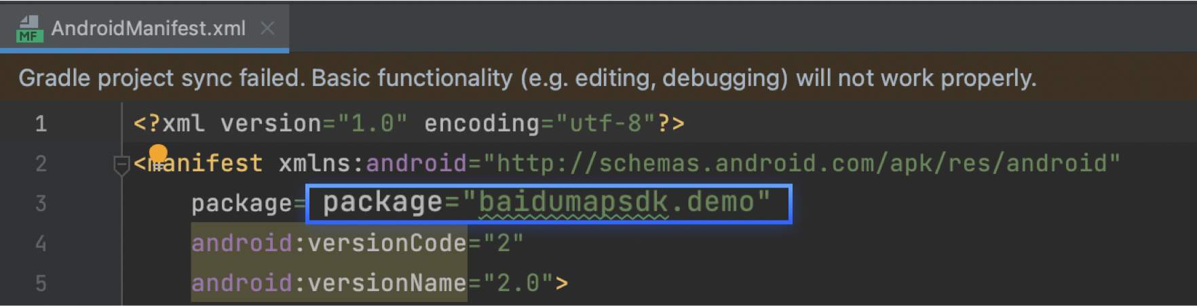Screen dimensions: 1197x306
Task: Click the "utf-8" encoding value
Action: [605, 124]
